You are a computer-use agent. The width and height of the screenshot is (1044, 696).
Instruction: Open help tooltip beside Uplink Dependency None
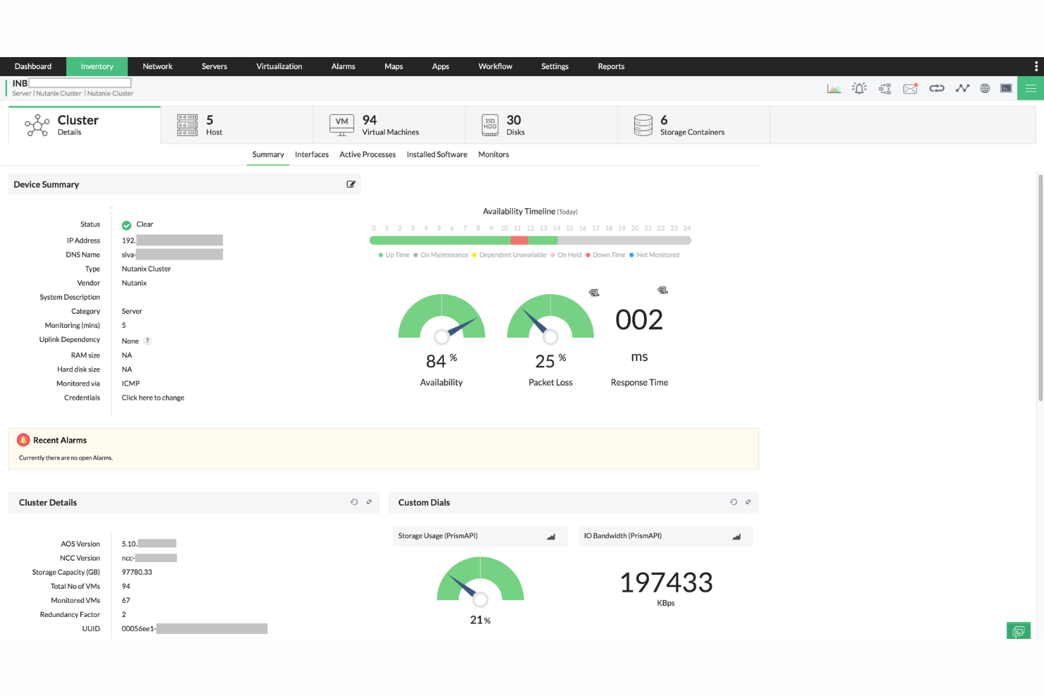click(147, 341)
